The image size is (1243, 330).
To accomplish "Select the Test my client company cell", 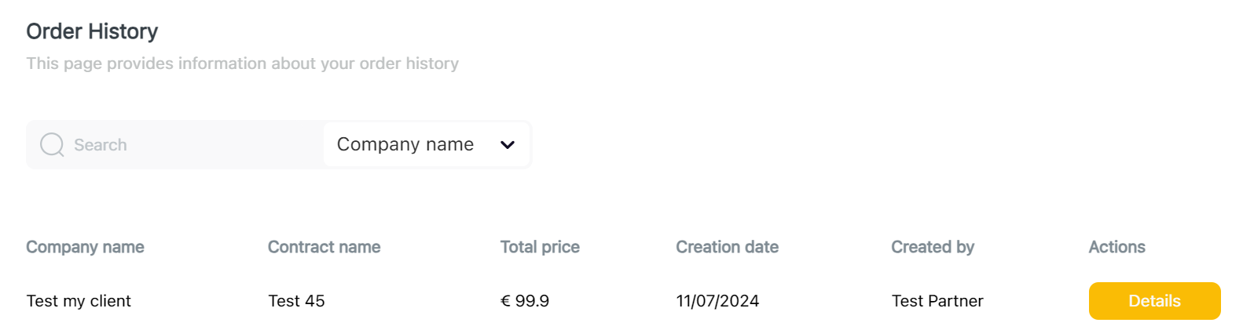I will pos(79,301).
